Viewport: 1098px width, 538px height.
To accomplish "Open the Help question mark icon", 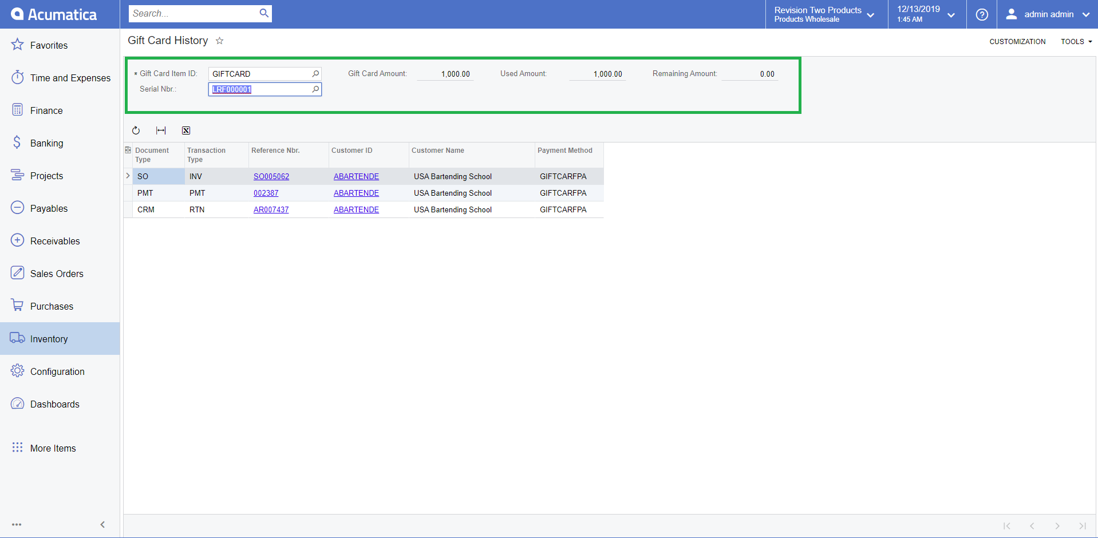I will (x=982, y=14).
